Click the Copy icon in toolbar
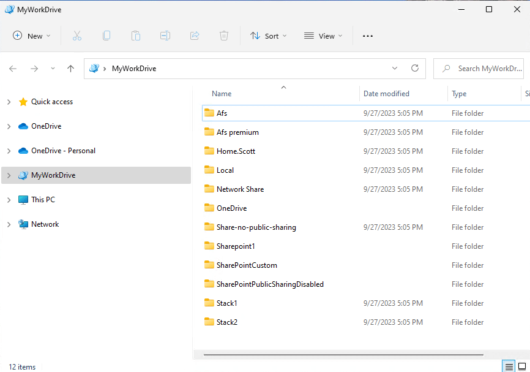The width and height of the screenshot is (530, 372). click(106, 36)
